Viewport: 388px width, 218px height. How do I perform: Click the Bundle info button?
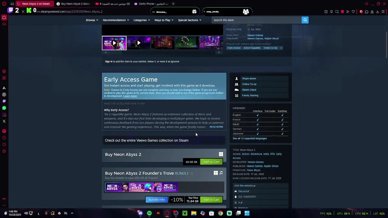(157, 200)
